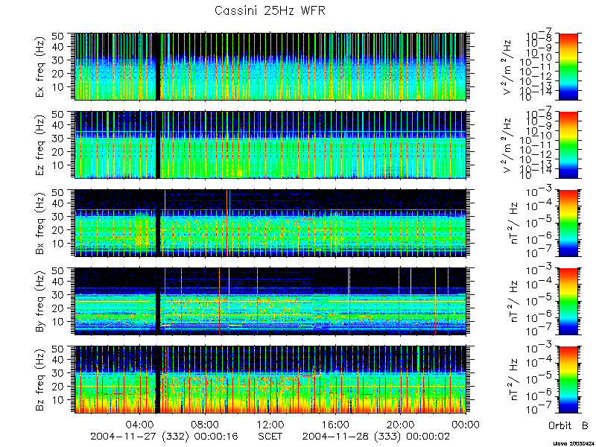Select the By frequency spectrogram panel
Viewport: 596px width, 447px height.
coord(270,301)
